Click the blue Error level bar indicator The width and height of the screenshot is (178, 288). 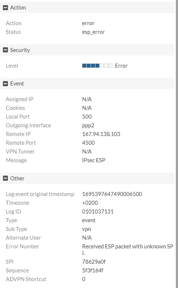click(x=97, y=66)
